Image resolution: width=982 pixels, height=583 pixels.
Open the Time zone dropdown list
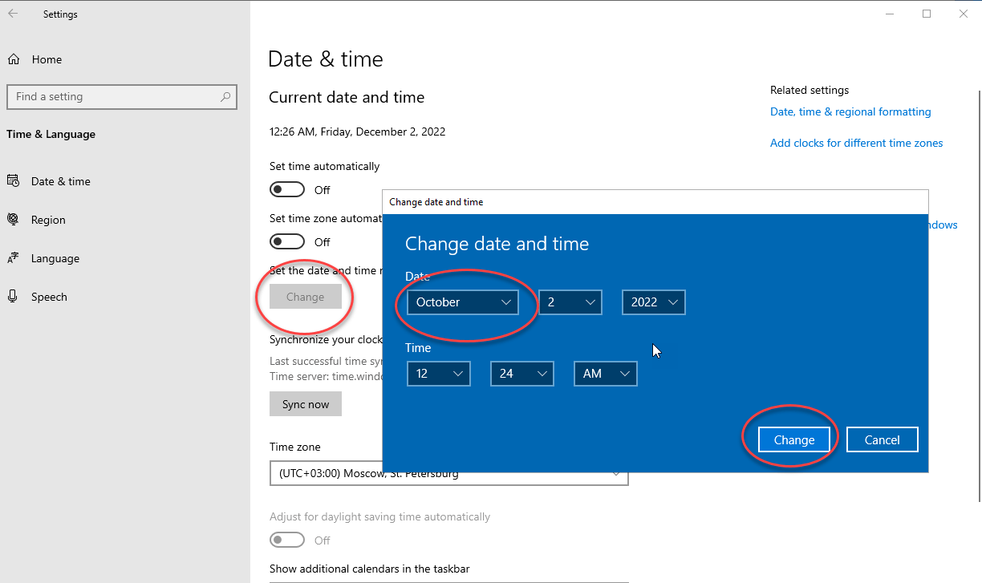click(x=449, y=473)
